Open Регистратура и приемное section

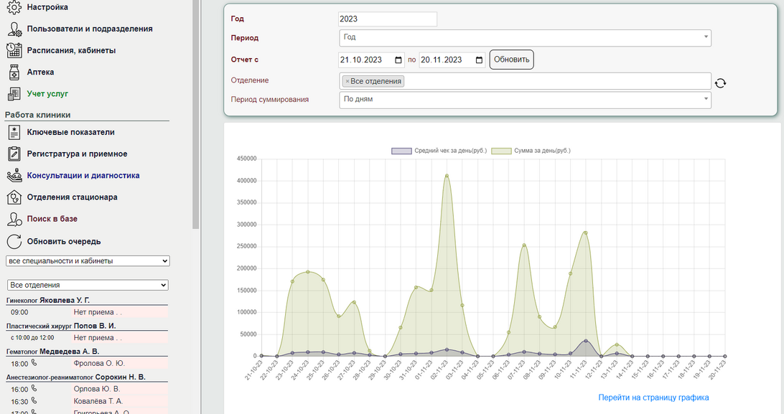pos(77,154)
